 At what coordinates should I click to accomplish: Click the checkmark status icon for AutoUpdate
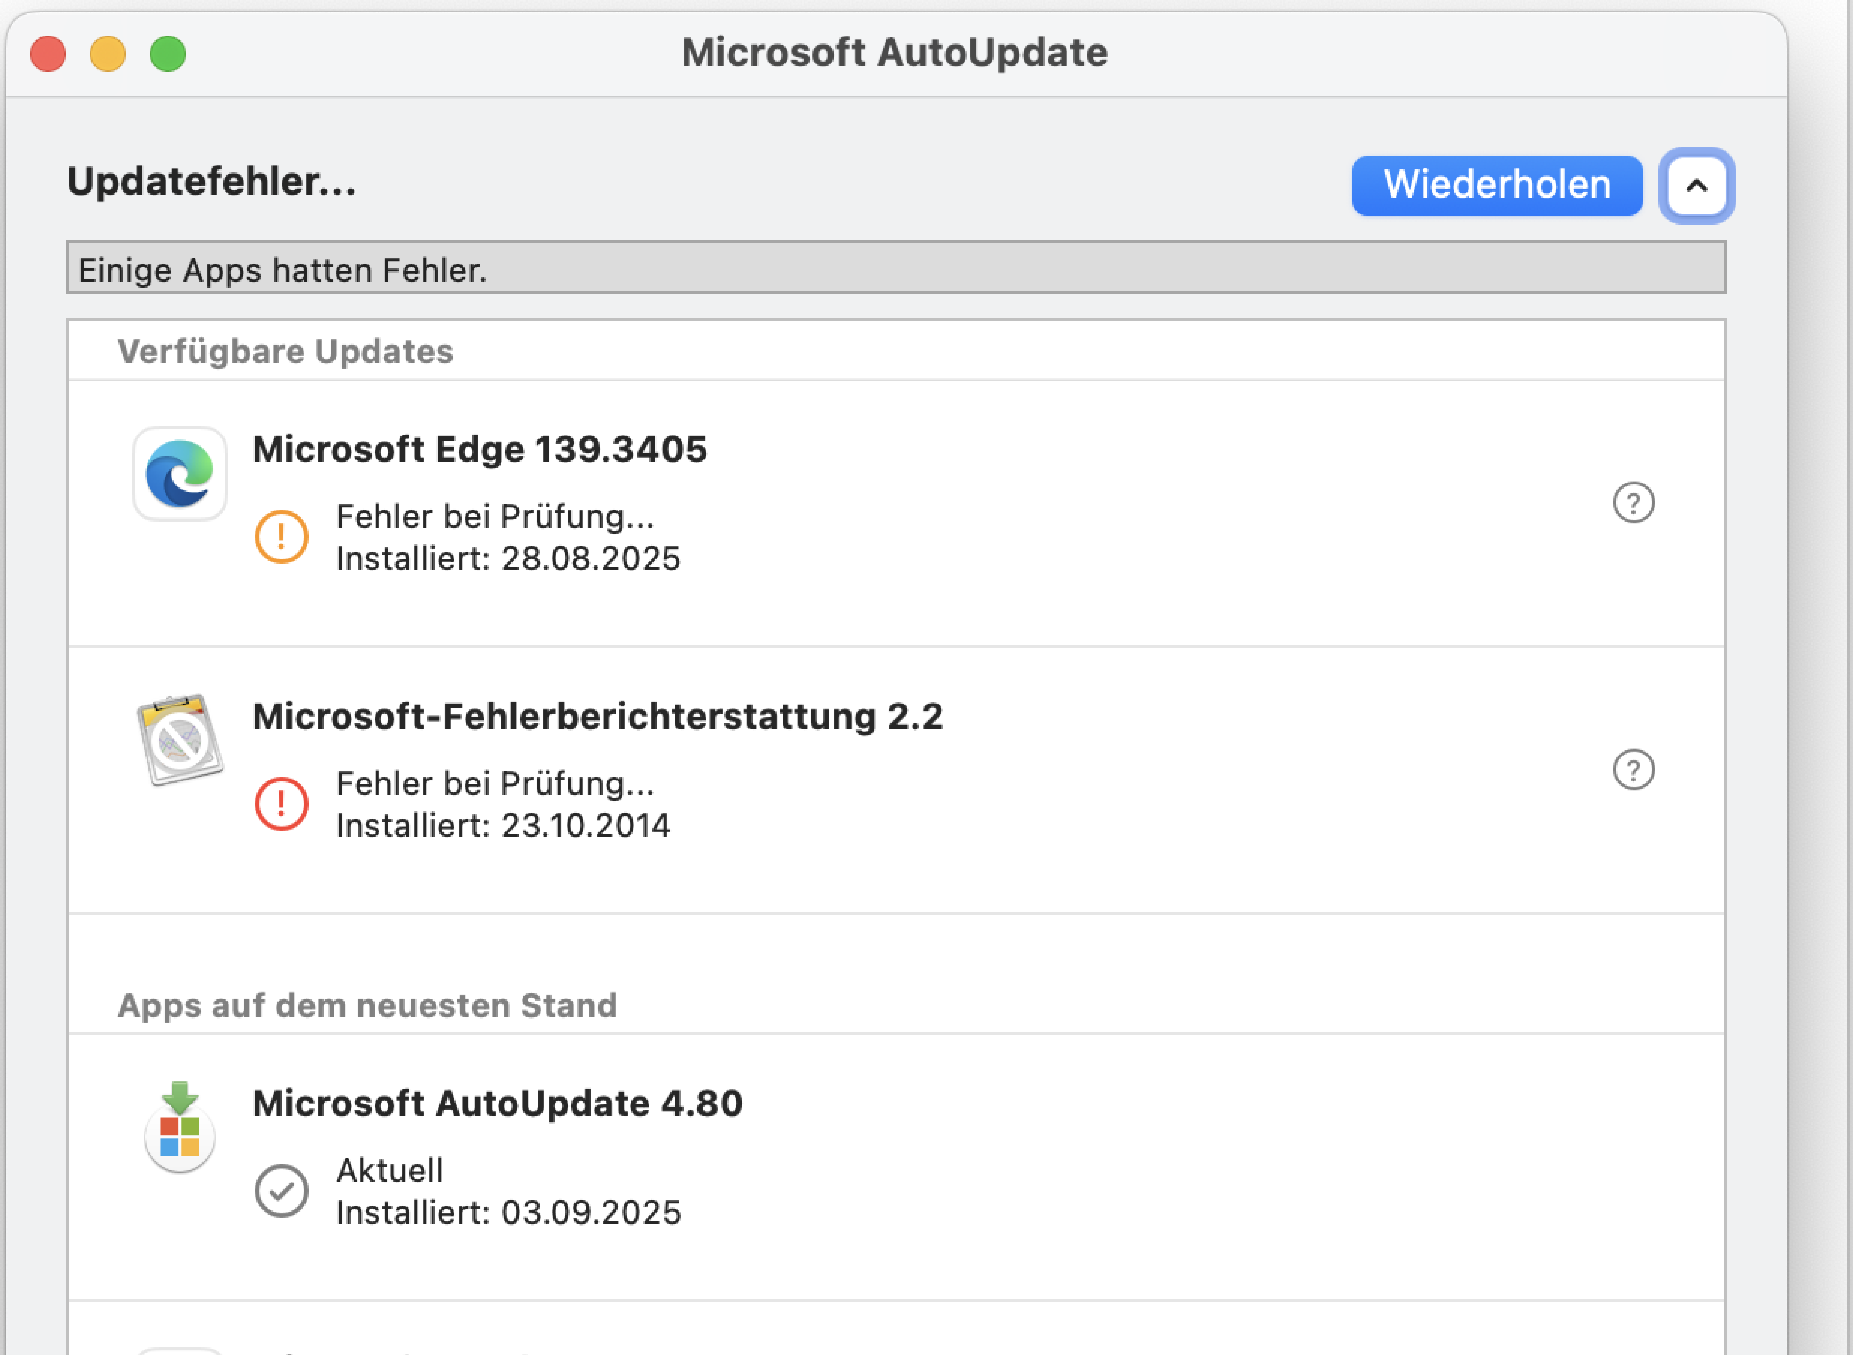(281, 1191)
